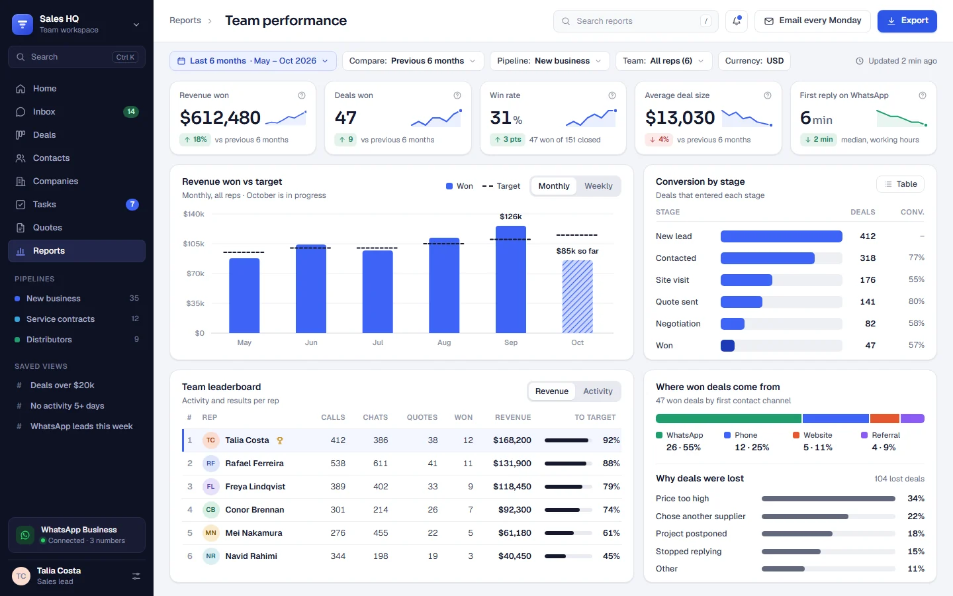Open the notifications bell
Viewport: 953px width, 596px height.
coord(737,21)
